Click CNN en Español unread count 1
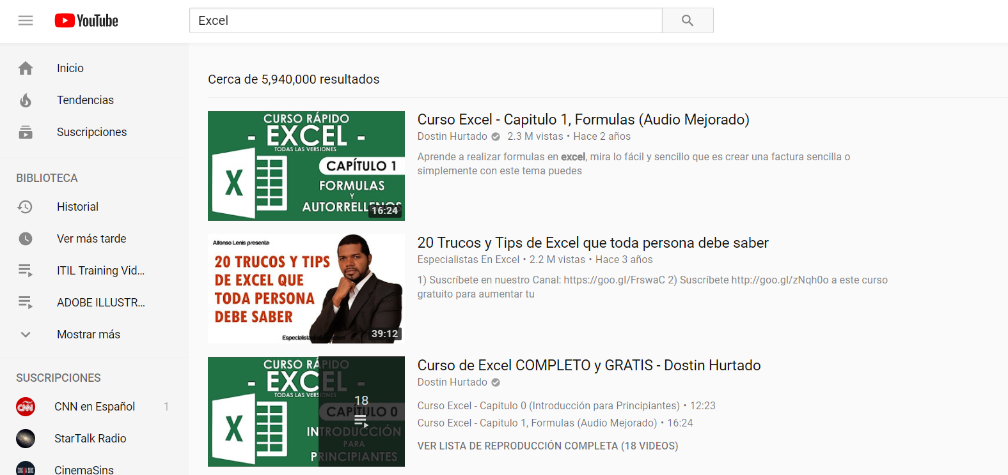The height and width of the screenshot is (475, 1008). tap(166, 407)
